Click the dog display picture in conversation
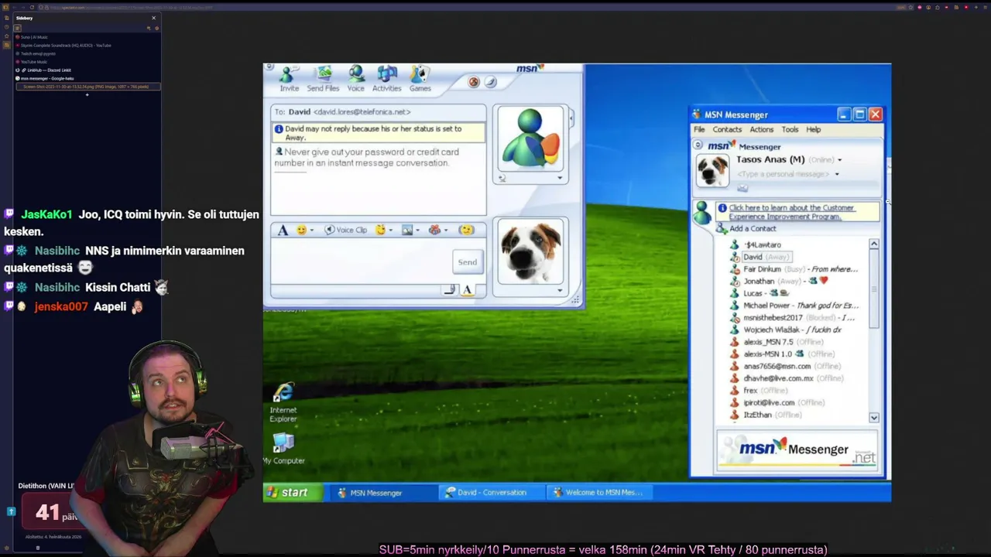The height and width of the screenshot is (557, 991). pyautogui.click(x=530, y=252)
